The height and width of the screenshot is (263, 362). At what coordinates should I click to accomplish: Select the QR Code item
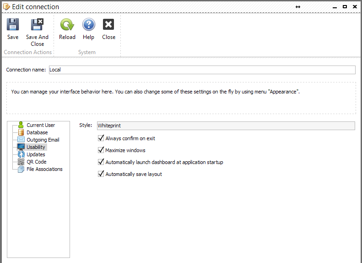point(37,162)
